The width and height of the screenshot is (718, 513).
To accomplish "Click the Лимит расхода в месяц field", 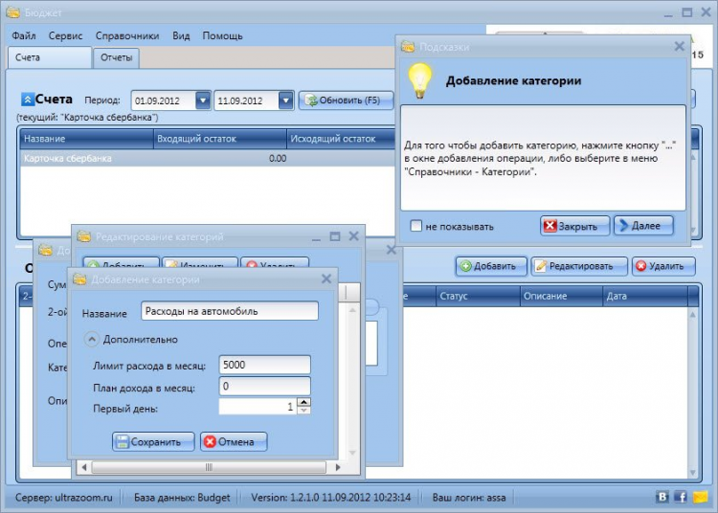I will (x=264, y=365).
